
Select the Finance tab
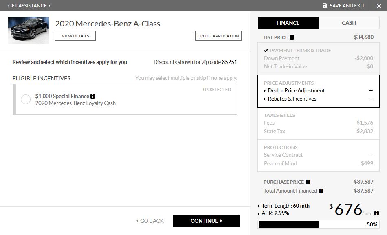coord(288,23)
